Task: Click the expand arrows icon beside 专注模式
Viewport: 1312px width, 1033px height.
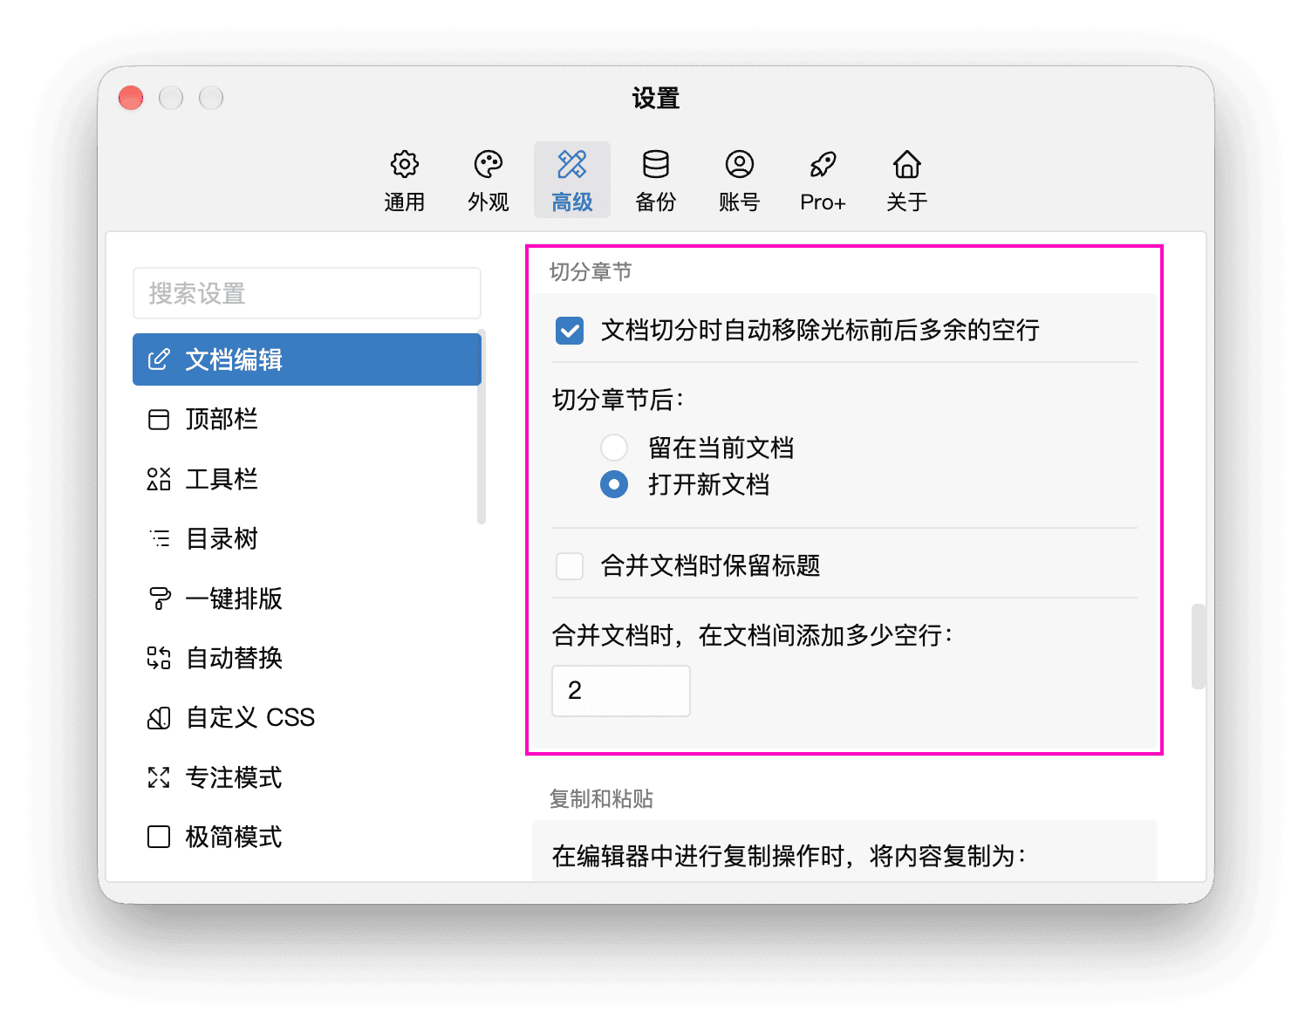Action: pyautogui.click(x=159, y=777)
